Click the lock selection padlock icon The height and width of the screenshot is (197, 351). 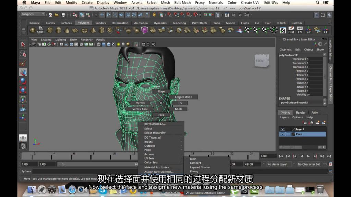154,15
